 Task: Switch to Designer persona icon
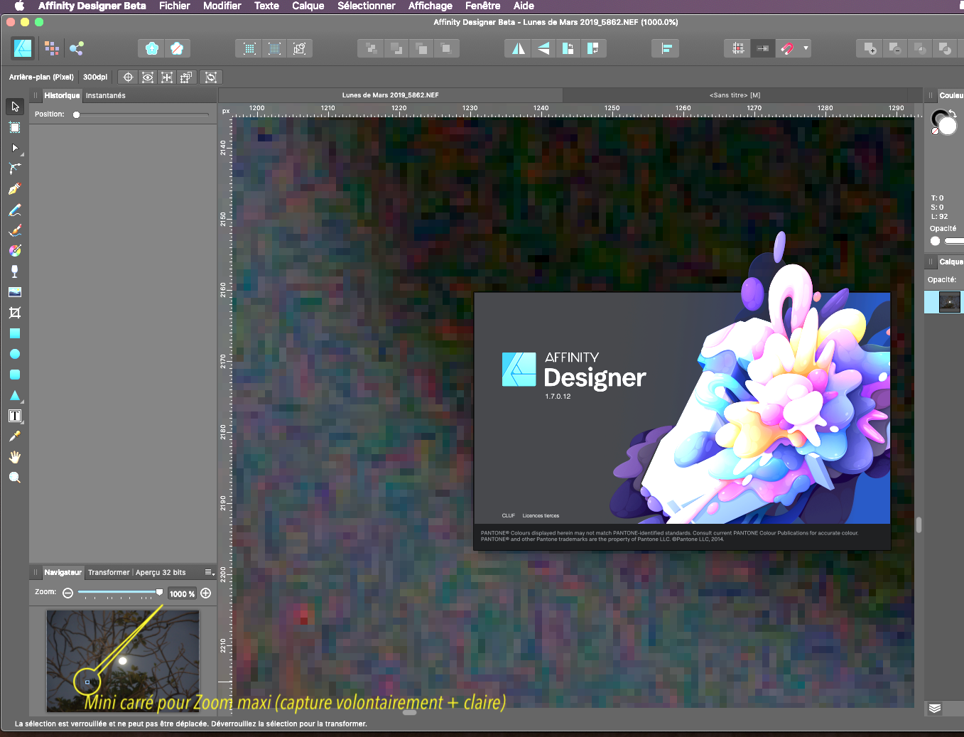pos(23,48)
